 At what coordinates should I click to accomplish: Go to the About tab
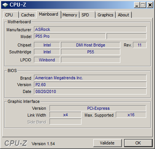[x=123, y=15]
